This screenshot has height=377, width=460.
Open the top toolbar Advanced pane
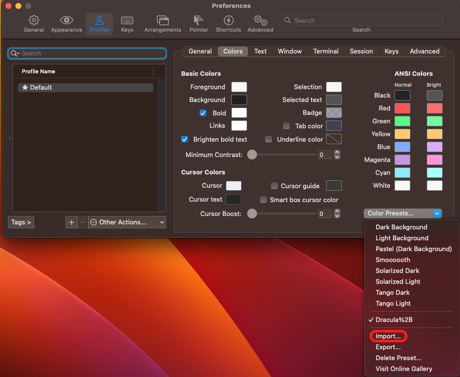(260, 24)
